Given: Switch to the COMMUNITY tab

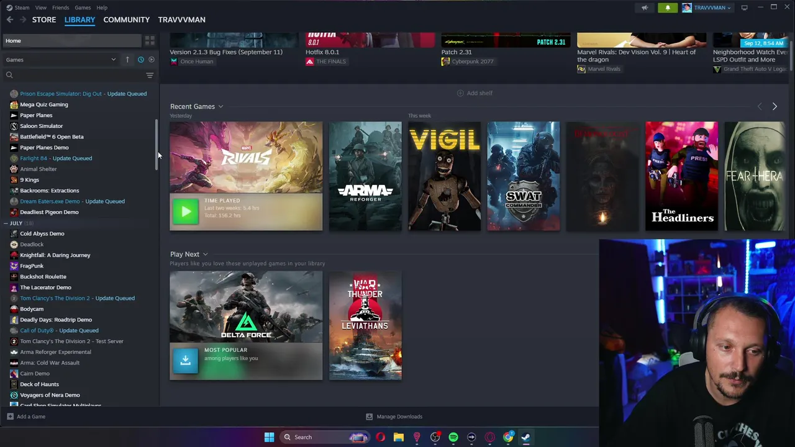Looking at the screenshot, I should [127, 20].
